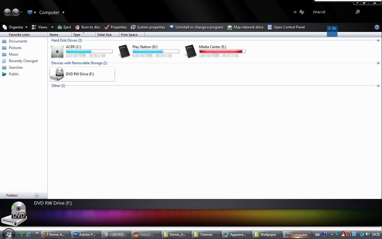382x239 pixels.
Task: Click Map network drive
Action: [x=245, y=27]
